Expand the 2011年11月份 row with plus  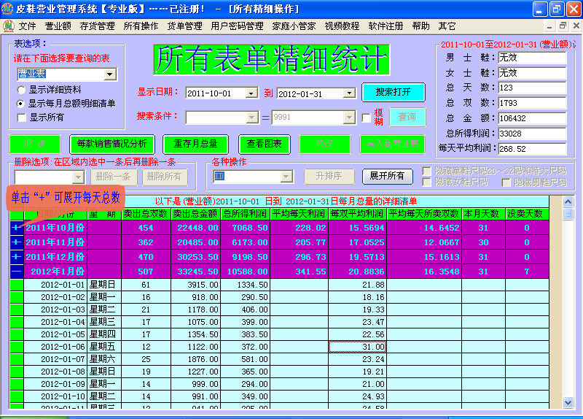[16, 242]
